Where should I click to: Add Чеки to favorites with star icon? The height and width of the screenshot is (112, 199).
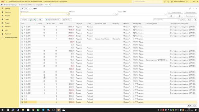(x=30, y=9)
